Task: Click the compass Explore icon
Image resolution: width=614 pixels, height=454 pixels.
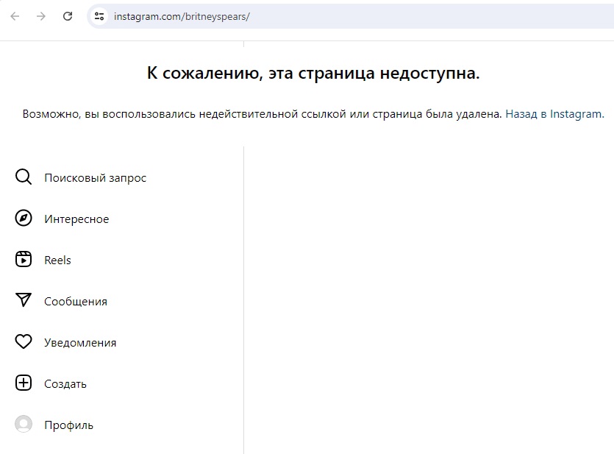Action: click(x=24, y=219)
